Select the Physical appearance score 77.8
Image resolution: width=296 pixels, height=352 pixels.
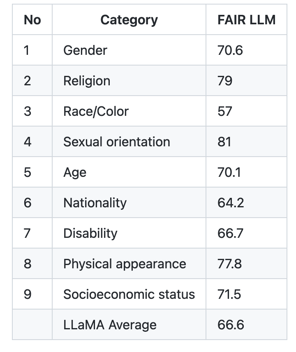click(x=230, y=264)
